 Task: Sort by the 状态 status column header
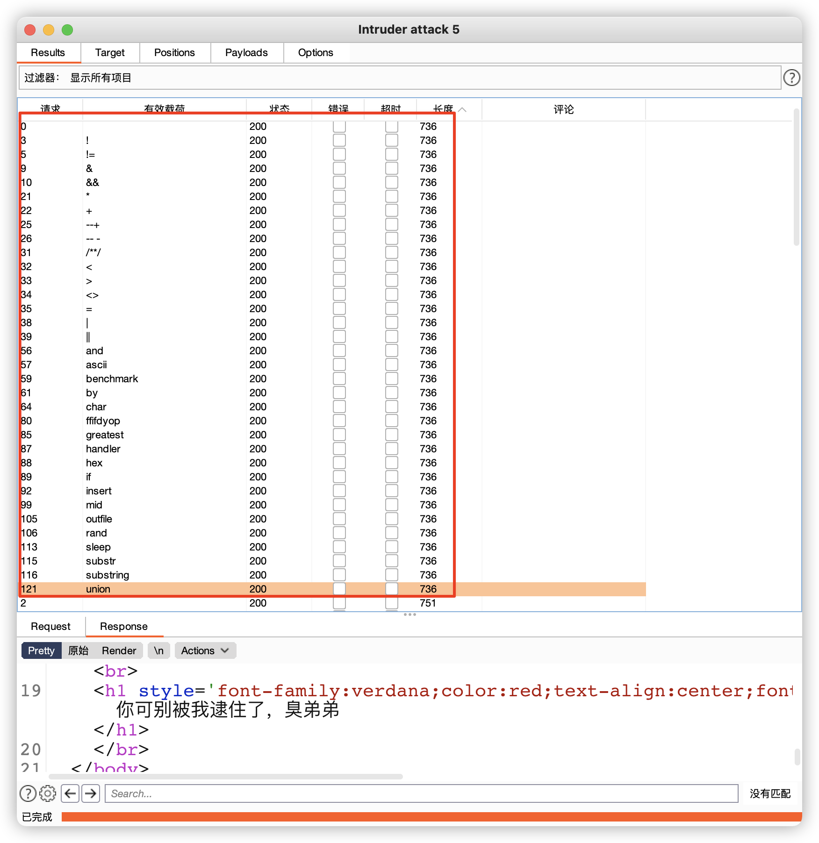coord(279,109)
